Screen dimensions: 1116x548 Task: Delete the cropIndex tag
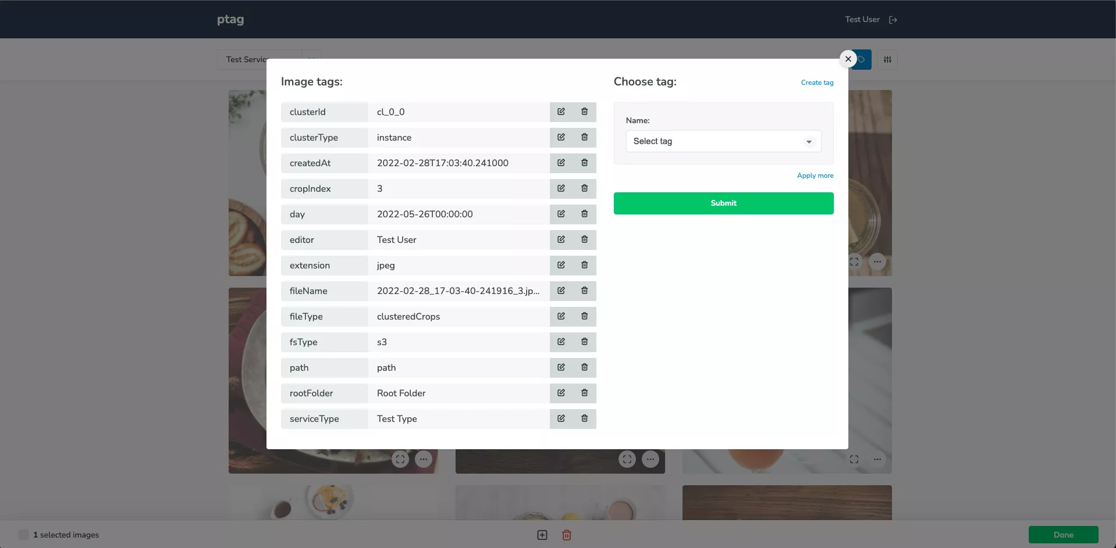pos(584,188)
